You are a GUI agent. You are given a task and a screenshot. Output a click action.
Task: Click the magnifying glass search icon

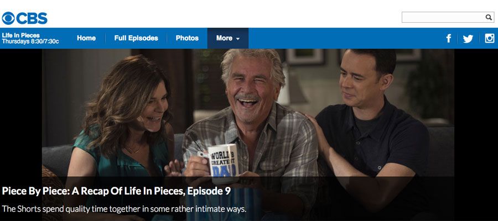point(489,18)
